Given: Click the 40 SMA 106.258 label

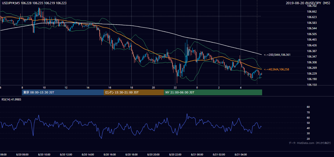Looking at the screenshot, I should tap(277, 69).
